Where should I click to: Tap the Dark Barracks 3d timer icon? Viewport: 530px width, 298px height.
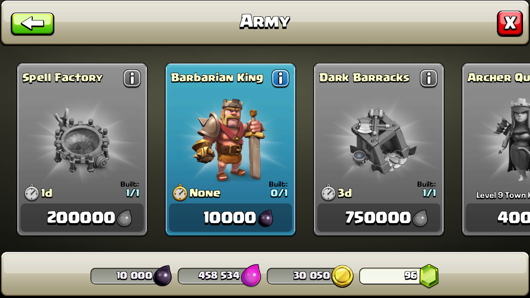pos(328,193)
